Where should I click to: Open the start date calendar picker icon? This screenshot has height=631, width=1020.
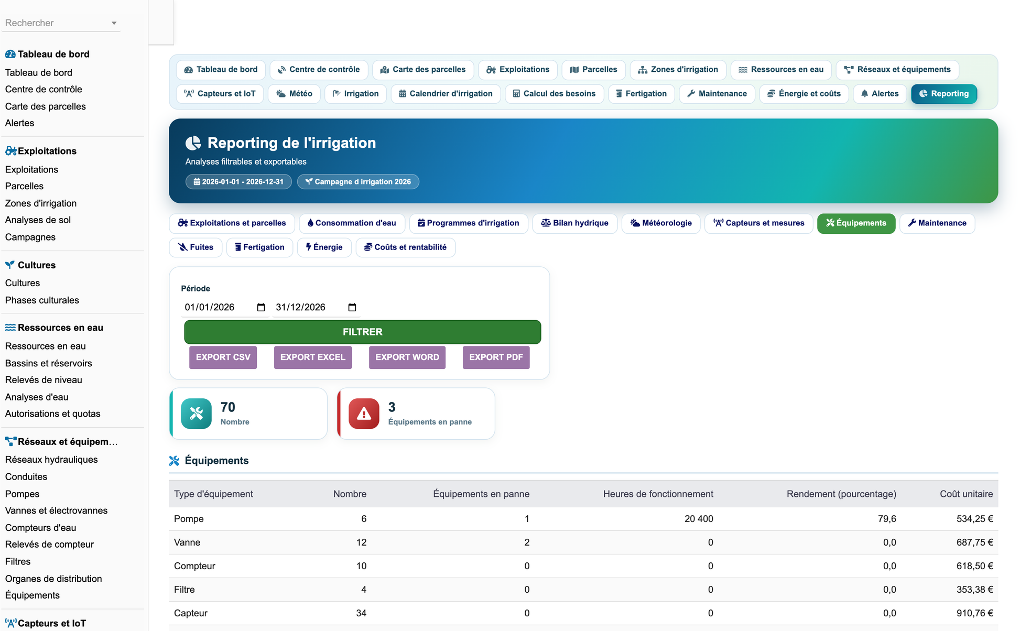pyautogui.click(x=261, y=307)
